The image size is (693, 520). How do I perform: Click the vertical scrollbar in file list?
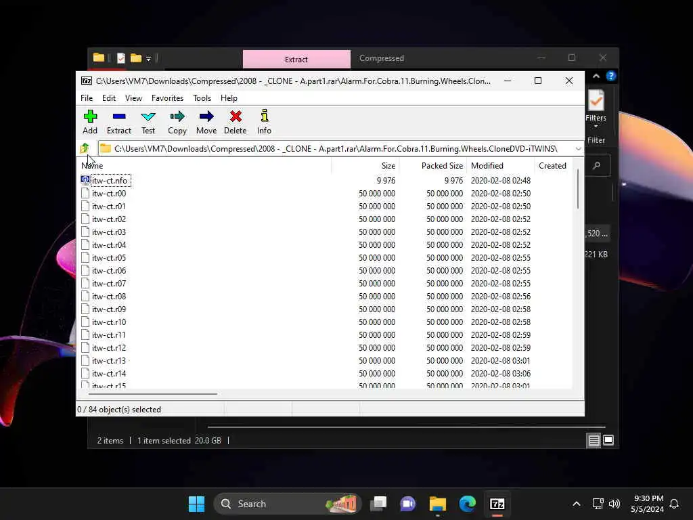tap(578, 190)
